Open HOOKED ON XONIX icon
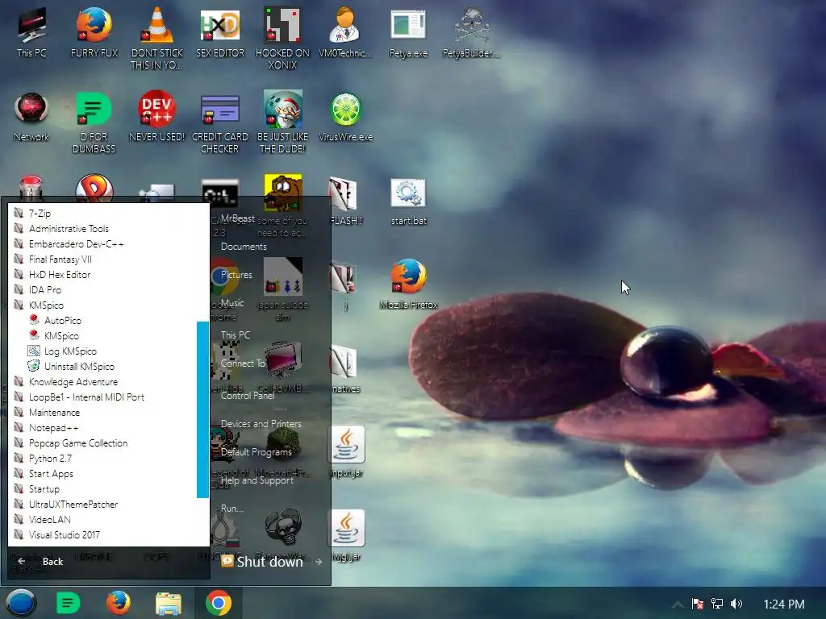 [283, 38]
